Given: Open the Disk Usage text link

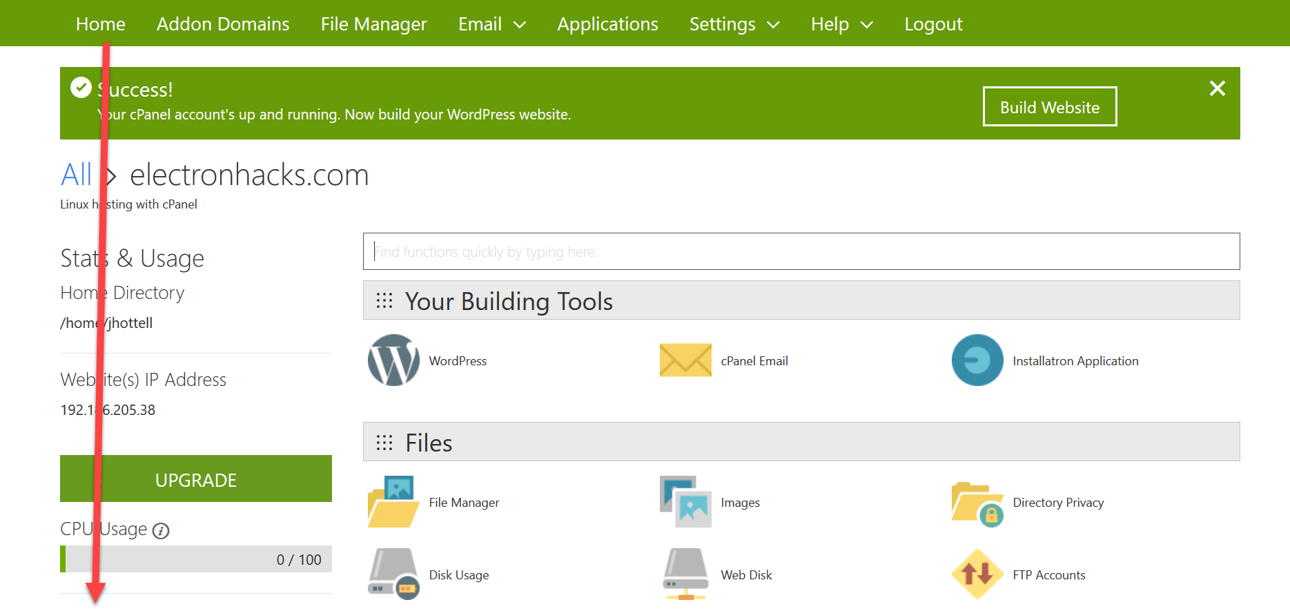Looking at the screenshot, I should coord(459,575).
